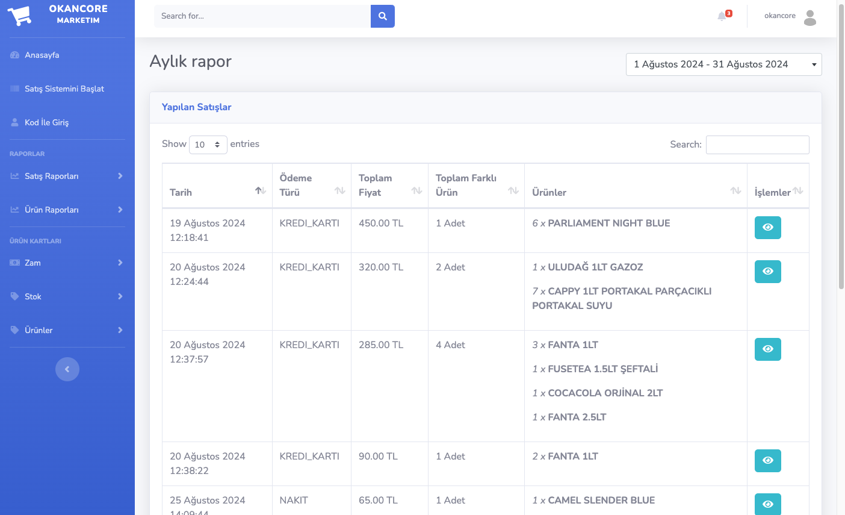This screenshot has height=515, width=845.
Task: Sort by Toplam Fiyat column arrows
Action: click(417, 191)
